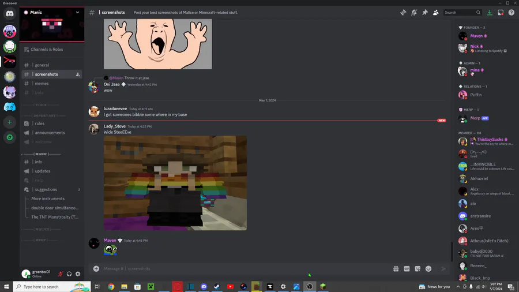Open the Threads icon in channel header

click(403, 13)
